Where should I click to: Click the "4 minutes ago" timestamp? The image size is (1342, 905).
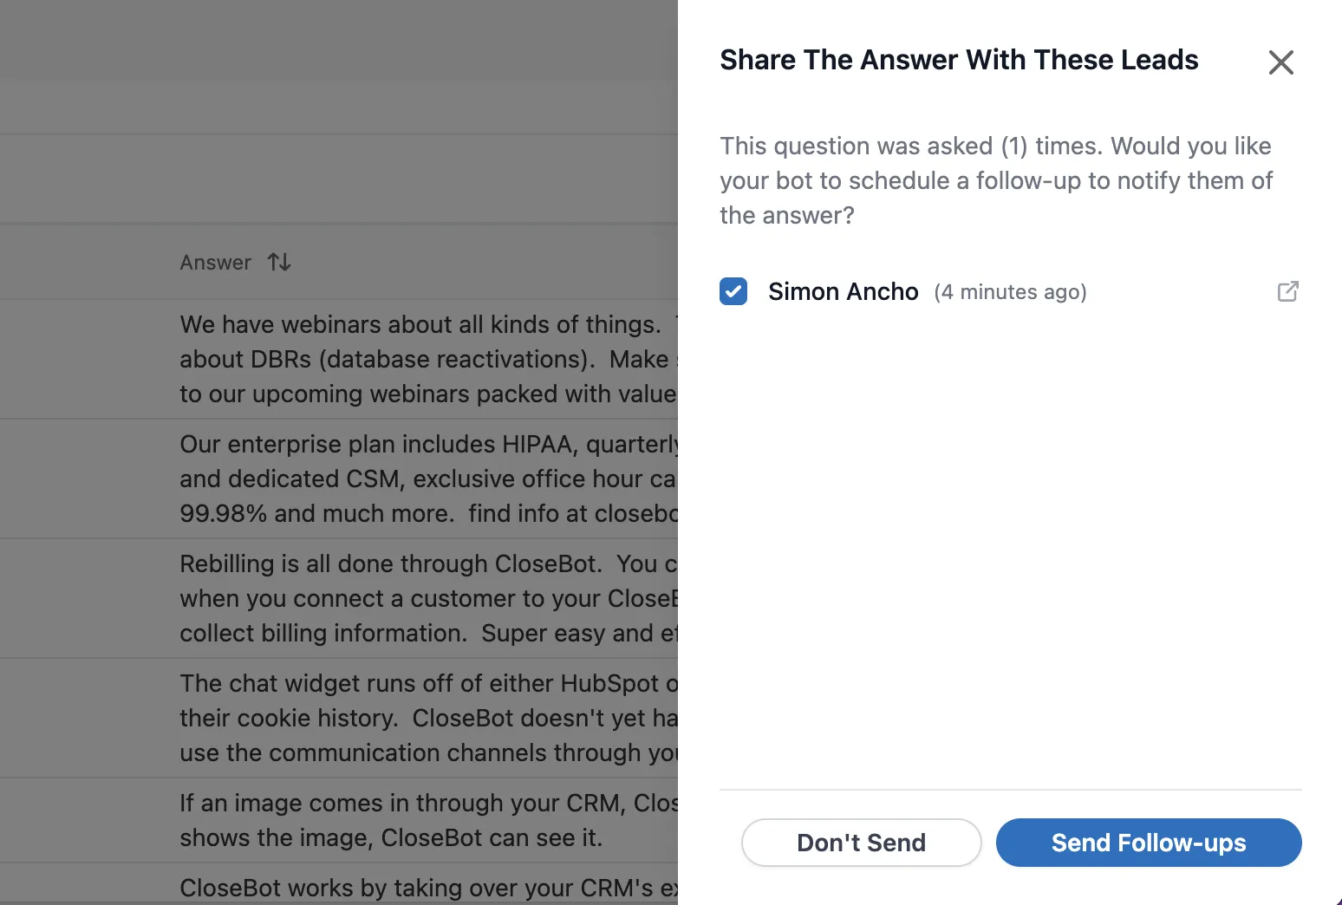1010,292
